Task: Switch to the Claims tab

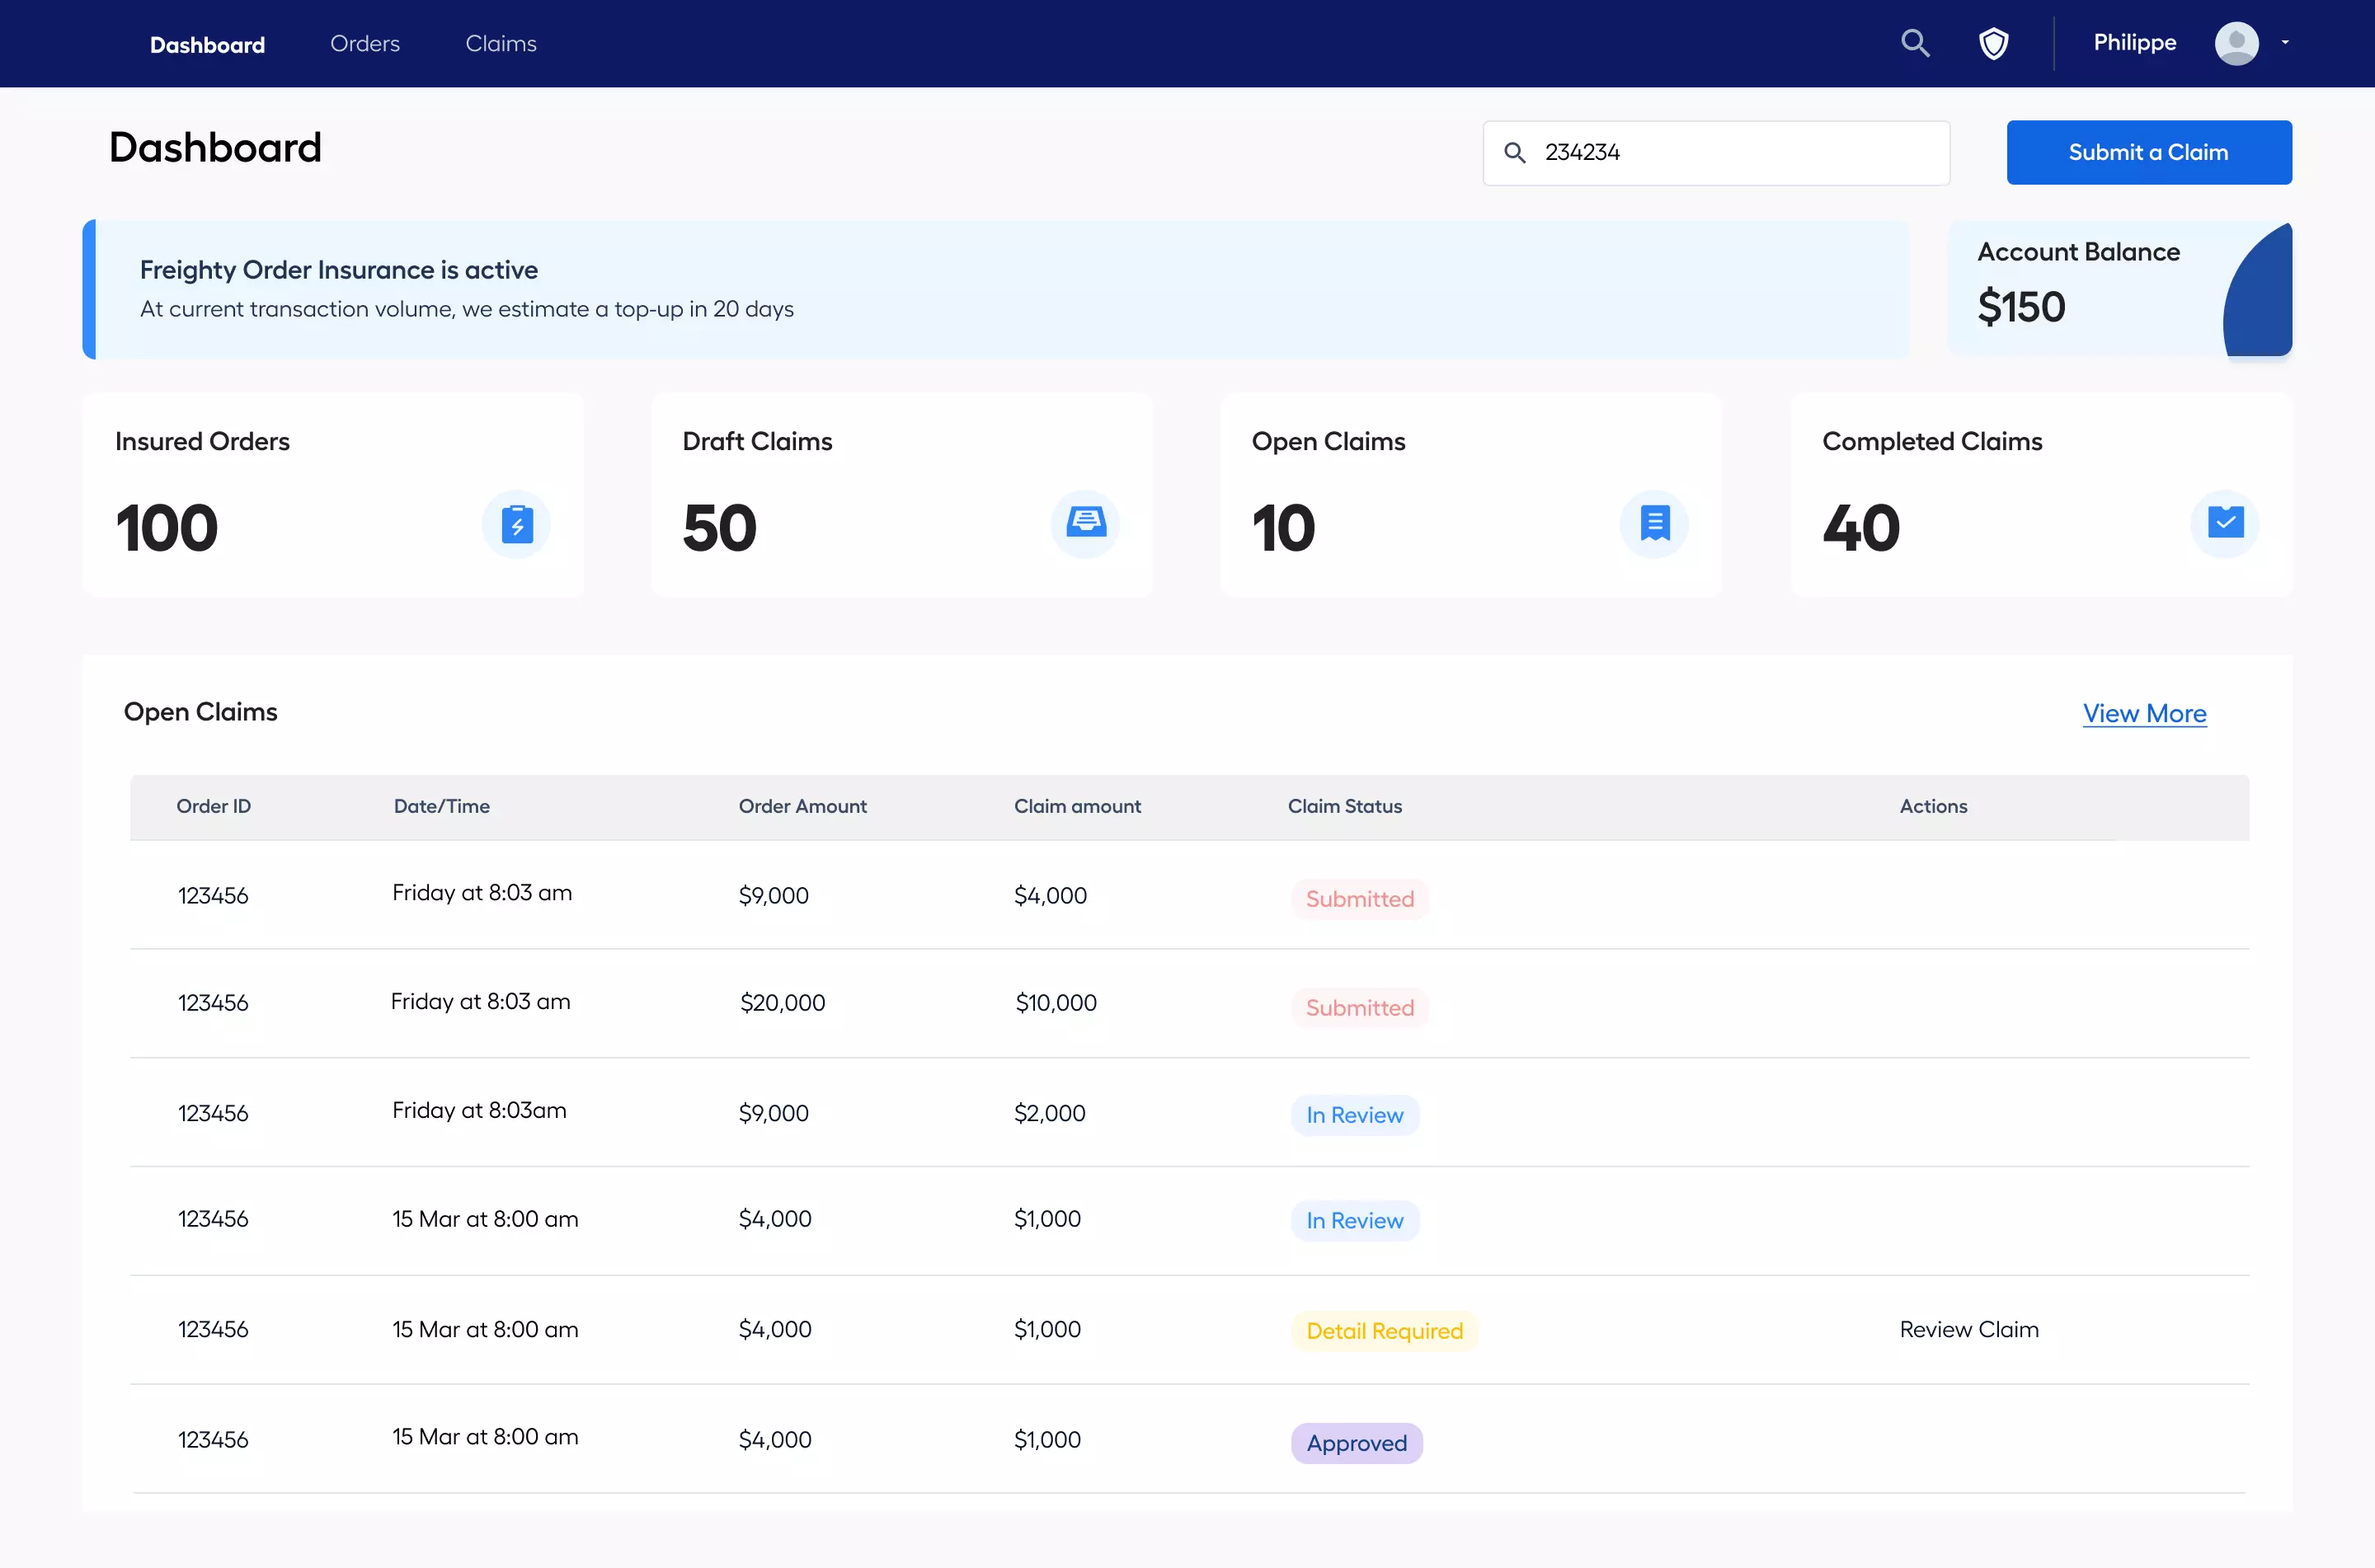Action: 501,44
